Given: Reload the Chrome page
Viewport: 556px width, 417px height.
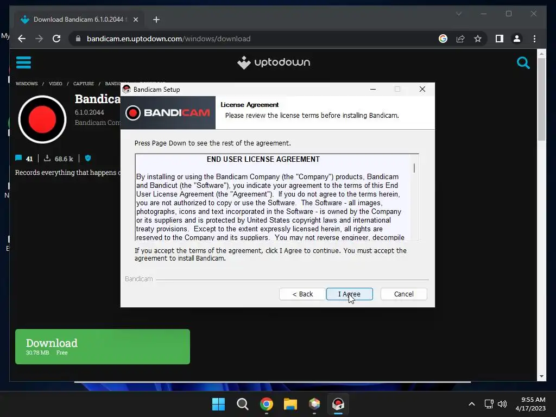Looking at the screenshot, I should tap(56, 39).
